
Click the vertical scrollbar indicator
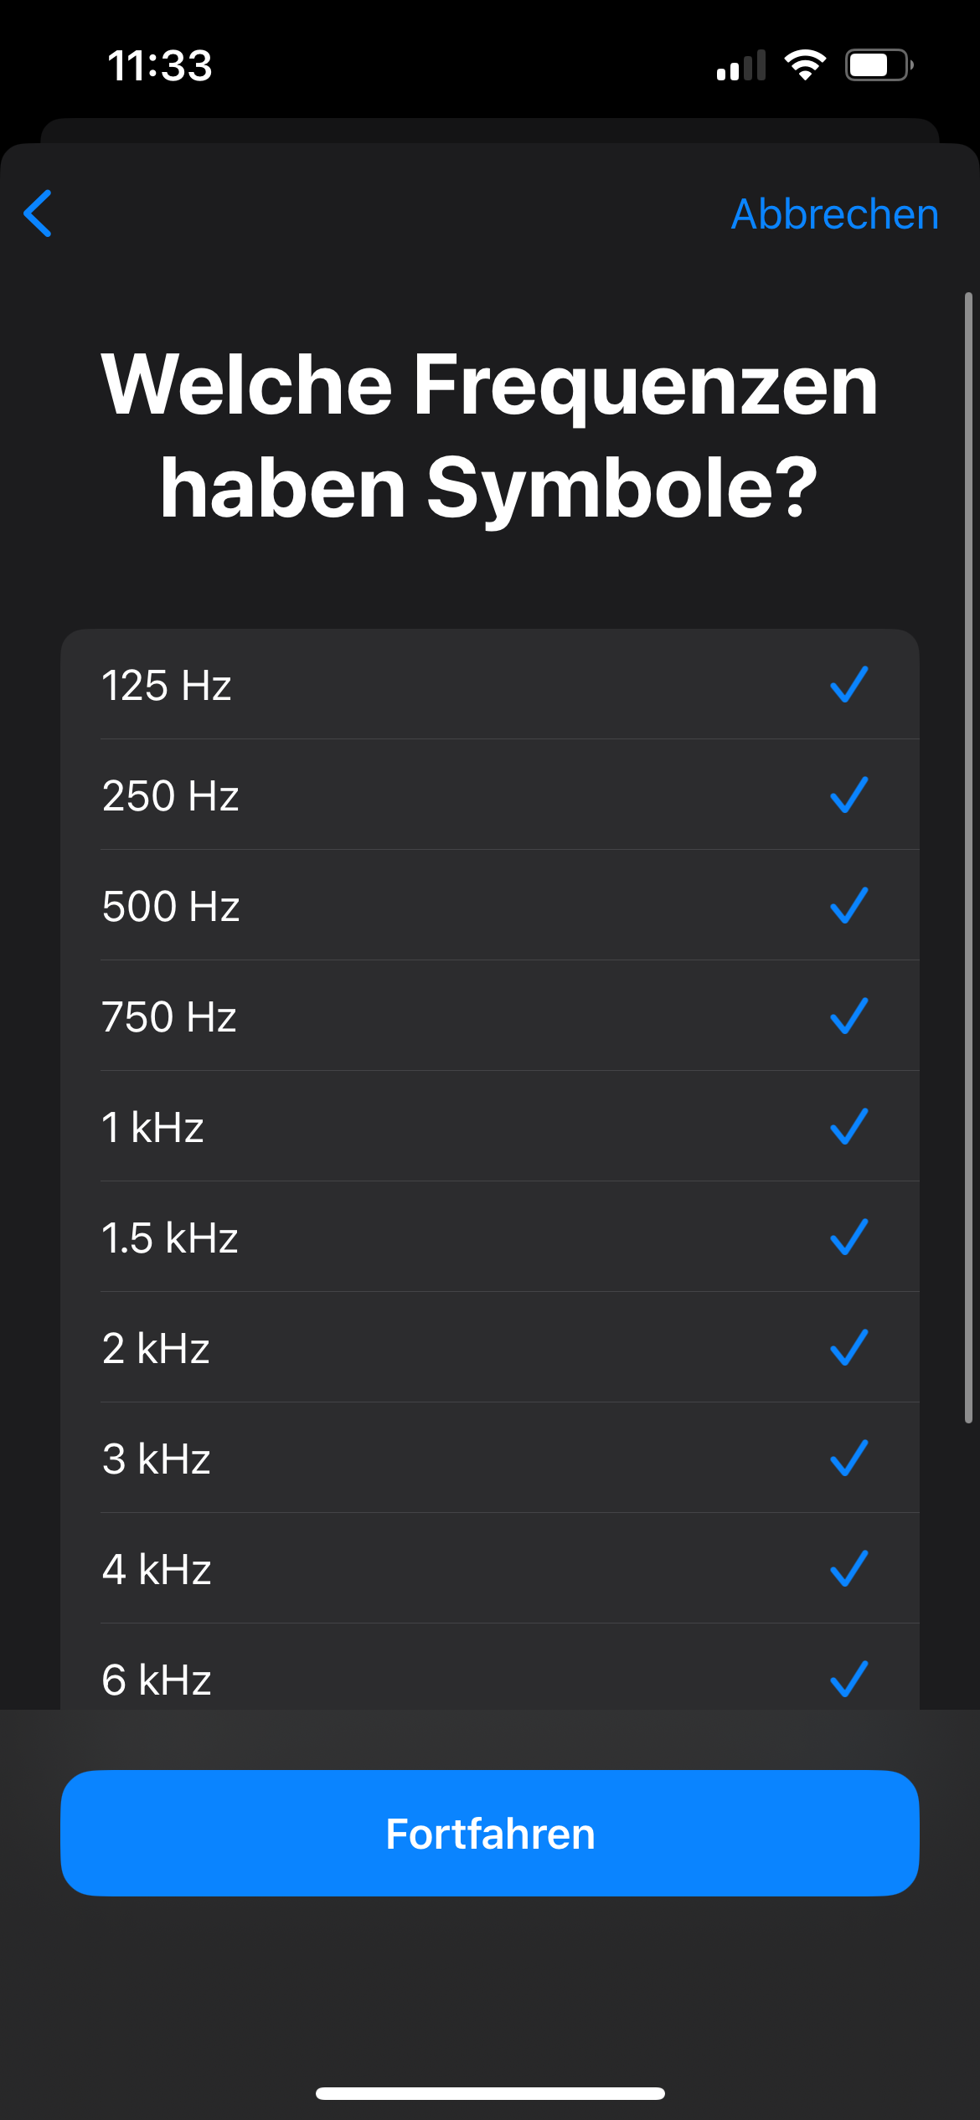click(968, 857)
